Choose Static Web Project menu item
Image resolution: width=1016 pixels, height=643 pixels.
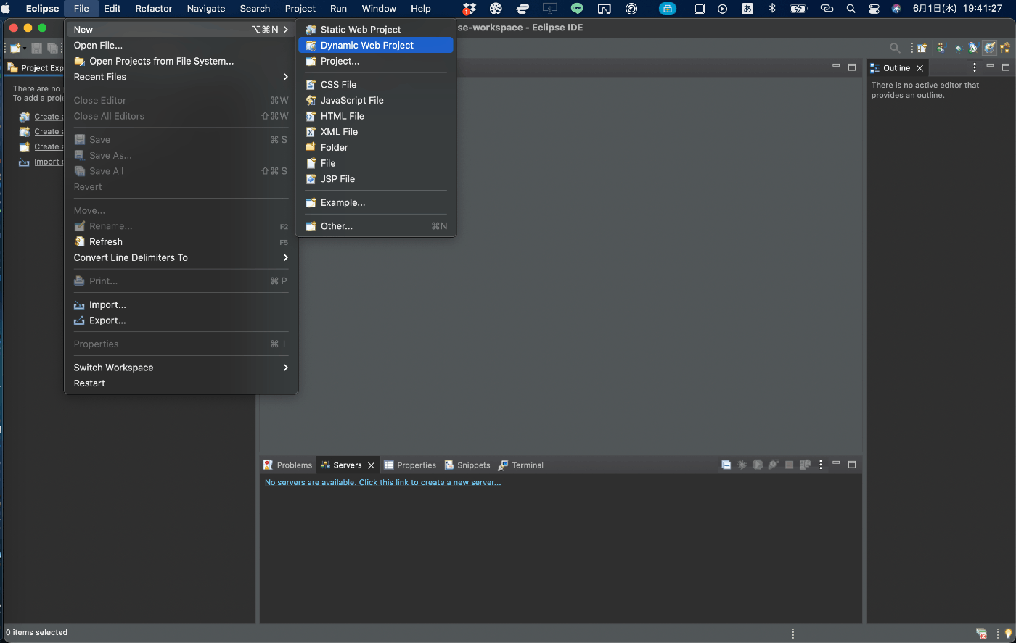click(x=376, y=30)
